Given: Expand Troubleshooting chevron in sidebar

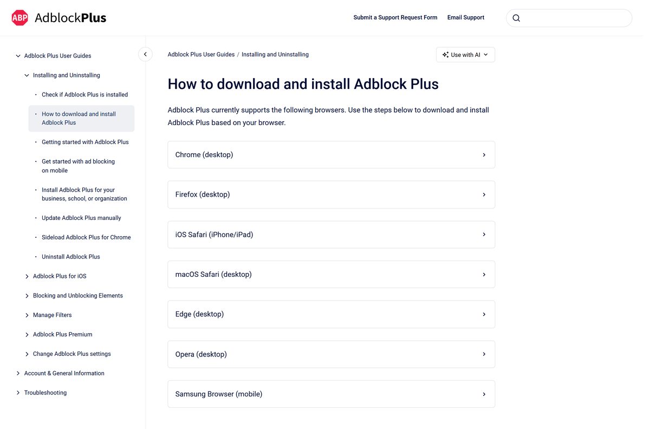Looking at the screenshot, I should [18, 393].
